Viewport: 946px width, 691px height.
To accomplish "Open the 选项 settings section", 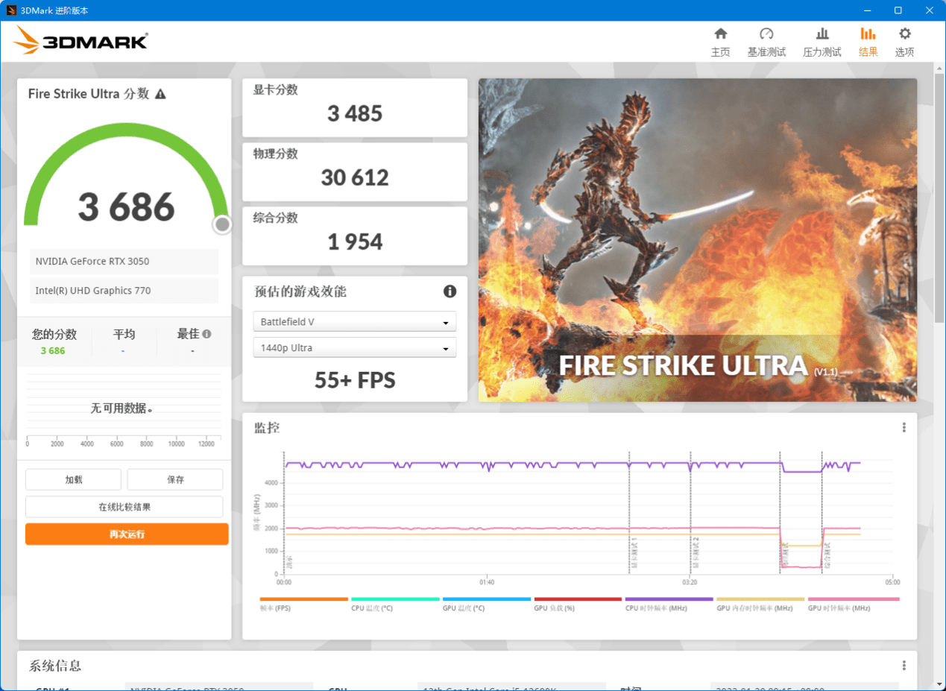I will [904, 41].
